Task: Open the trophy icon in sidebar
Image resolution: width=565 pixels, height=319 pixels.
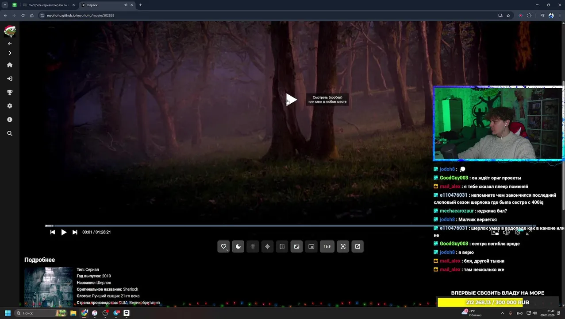Action: 10,93
